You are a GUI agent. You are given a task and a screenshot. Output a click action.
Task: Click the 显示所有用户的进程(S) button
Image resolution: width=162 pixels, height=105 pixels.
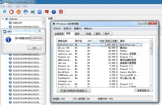point(74,91)
